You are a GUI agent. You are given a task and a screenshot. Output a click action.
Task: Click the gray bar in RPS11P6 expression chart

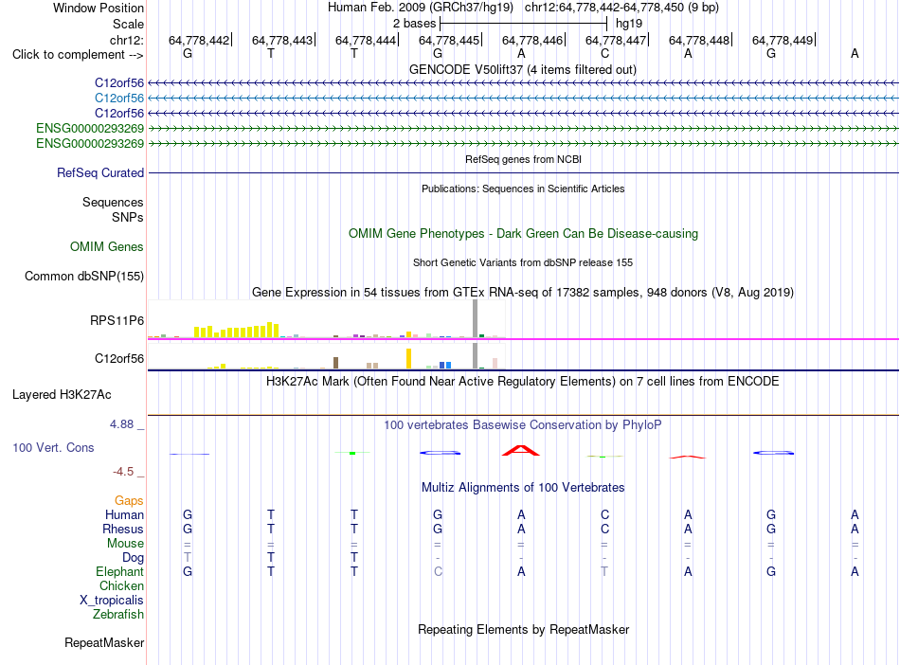(476, 318)
